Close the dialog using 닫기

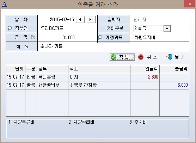176,57
